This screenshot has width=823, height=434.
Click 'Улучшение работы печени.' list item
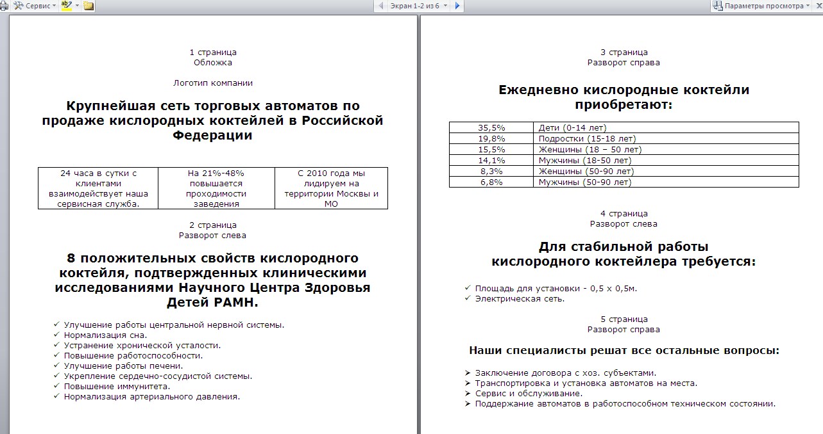123,366
